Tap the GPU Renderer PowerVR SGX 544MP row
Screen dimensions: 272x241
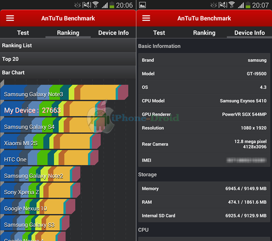[204, 114]
